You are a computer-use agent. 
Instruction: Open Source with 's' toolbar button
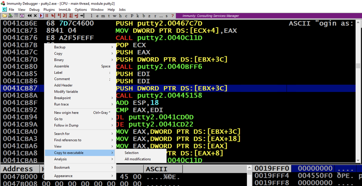coord(167,16)
